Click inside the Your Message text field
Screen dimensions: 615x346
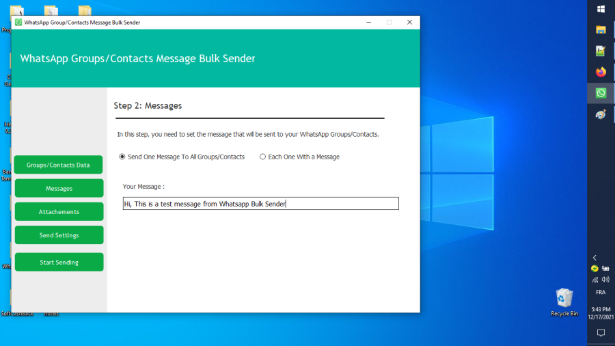[261, 204]
